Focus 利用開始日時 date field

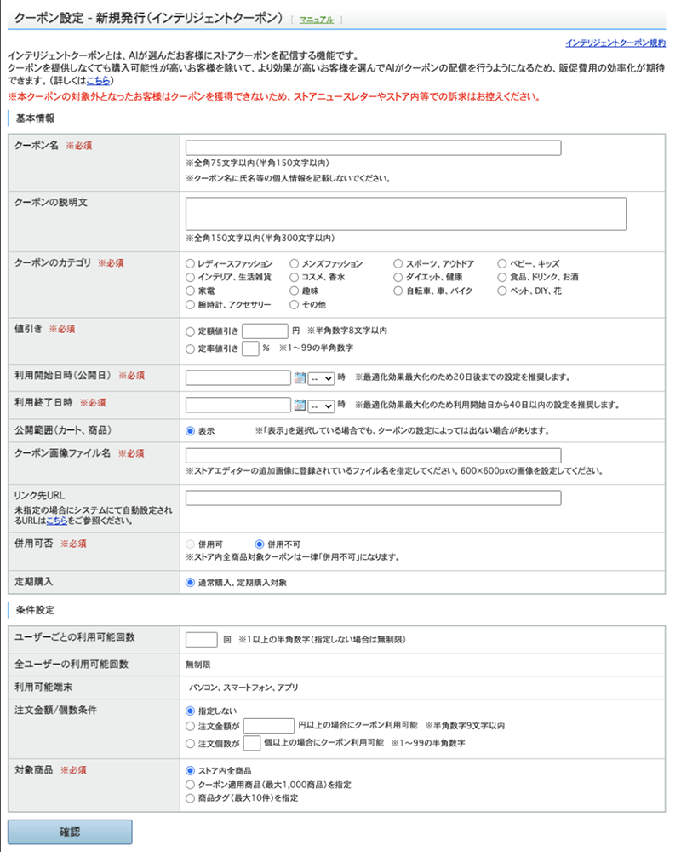(238, 377)
